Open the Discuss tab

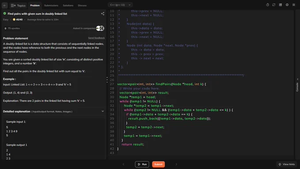(82, 5)
